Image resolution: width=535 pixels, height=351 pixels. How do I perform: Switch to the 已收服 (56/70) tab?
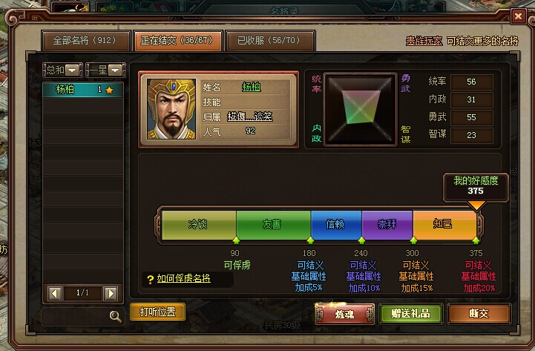pyautogui.click(x=269, y=41)
